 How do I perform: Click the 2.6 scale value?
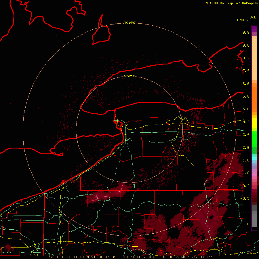[246, 148]
